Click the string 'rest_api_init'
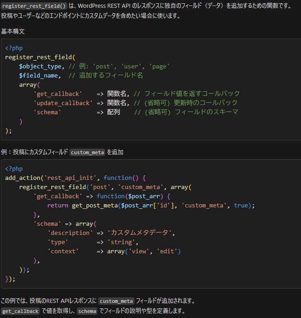This screenshot has height=318, width=301. click(70, 178)
